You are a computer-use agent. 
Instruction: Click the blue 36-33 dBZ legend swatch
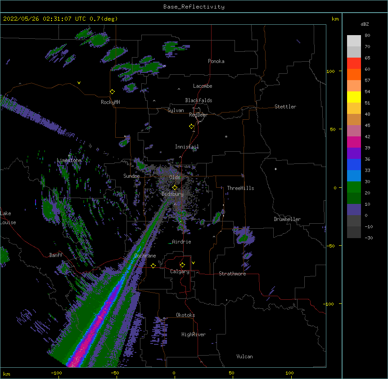354,164
